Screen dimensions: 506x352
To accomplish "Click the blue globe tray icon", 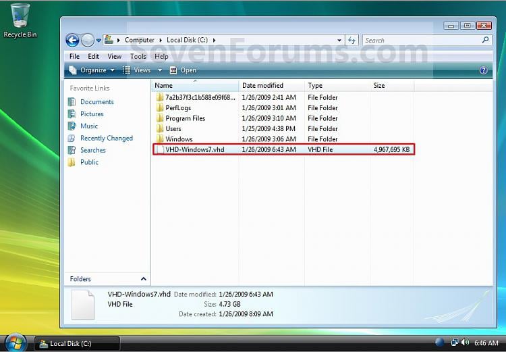I will [x=439, y=343].
